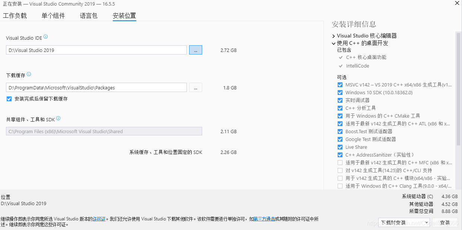Browse for the download cache folder
Screen dimensions: 462x230
[195, 88]
